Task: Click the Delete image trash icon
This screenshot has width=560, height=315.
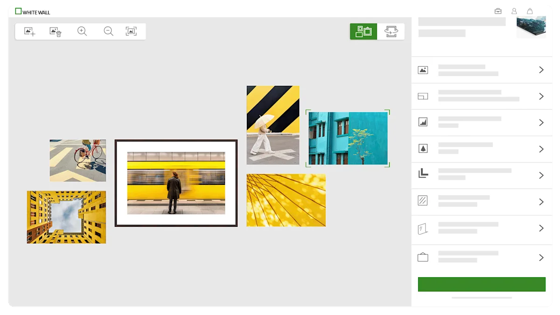Action: [x=56, y=32]
